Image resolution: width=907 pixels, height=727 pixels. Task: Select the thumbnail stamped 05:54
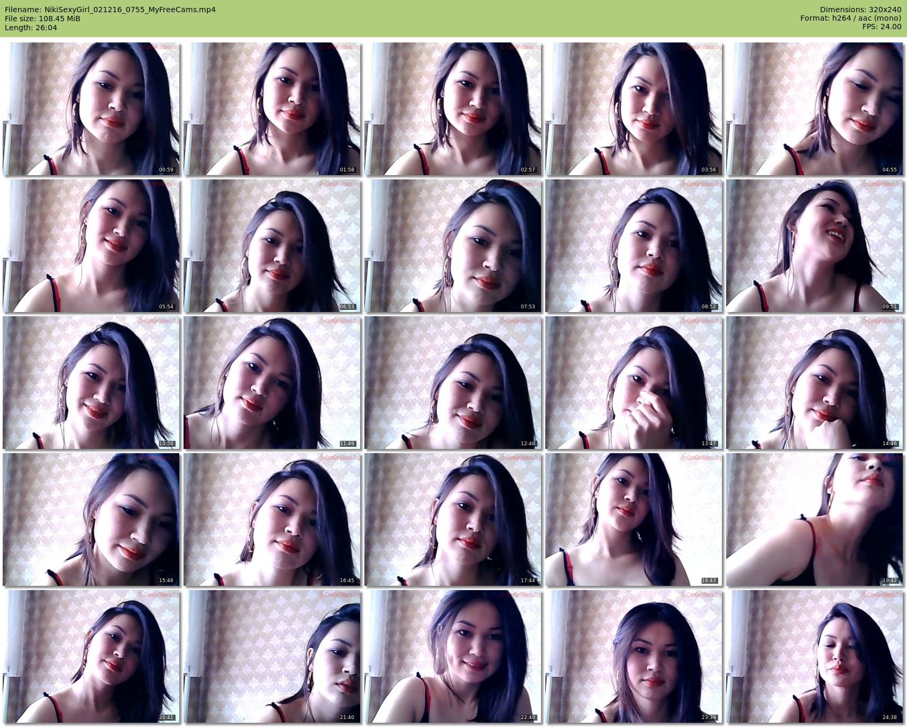click(91, 246)
